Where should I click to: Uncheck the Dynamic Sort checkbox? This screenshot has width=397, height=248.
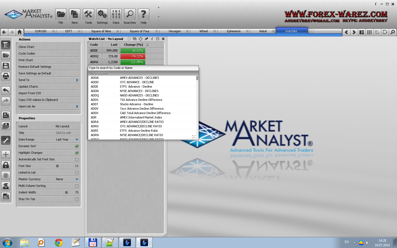tap(77, 146)
